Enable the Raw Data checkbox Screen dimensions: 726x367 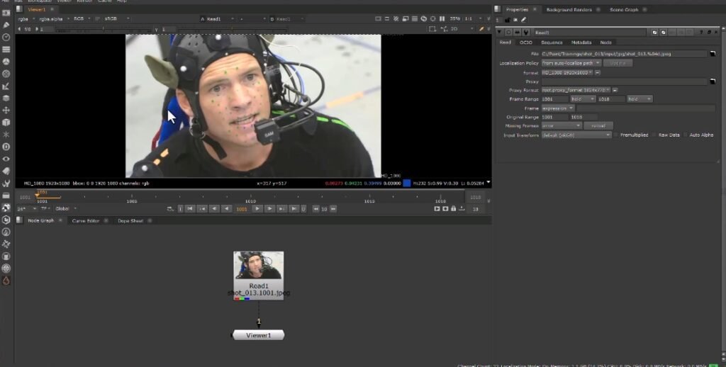(654, 135)
